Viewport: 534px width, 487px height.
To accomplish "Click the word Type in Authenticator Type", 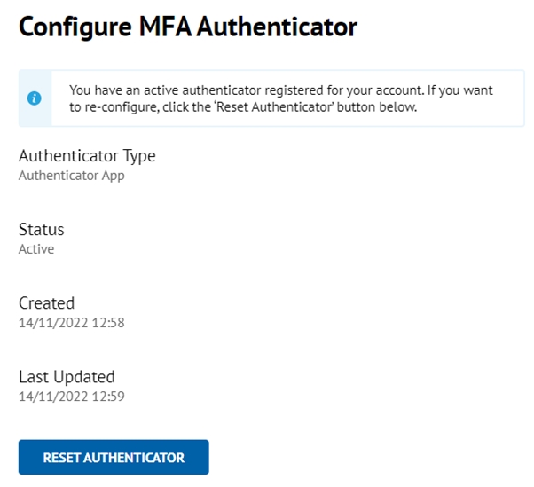I will [x=139, y=156].
